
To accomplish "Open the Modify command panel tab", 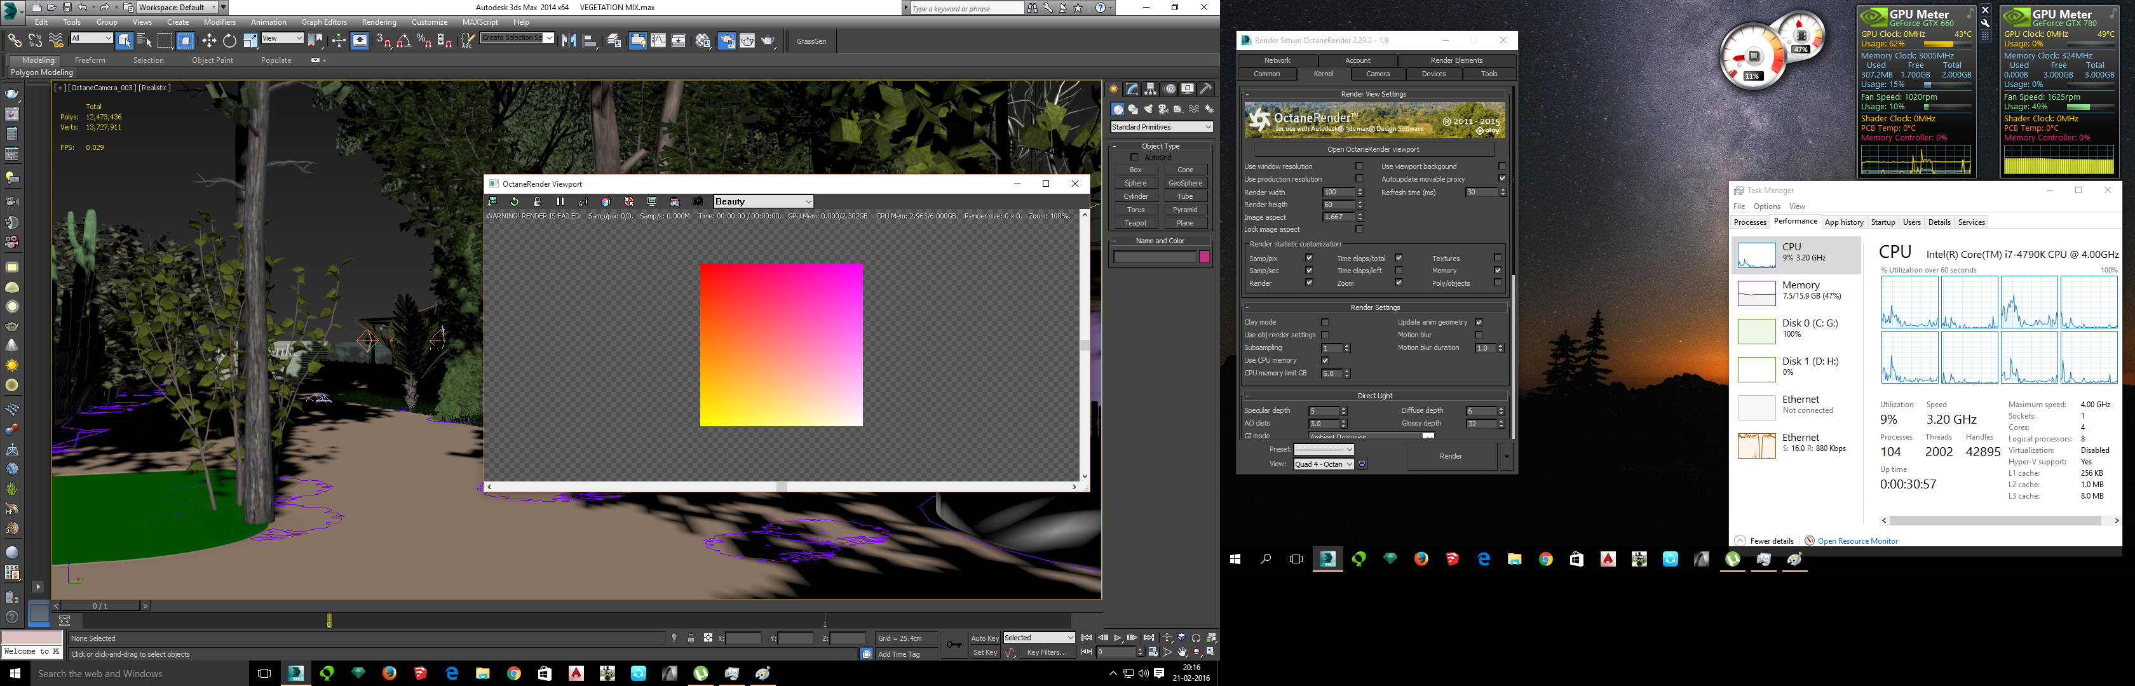I will [x=1132, y=89].
